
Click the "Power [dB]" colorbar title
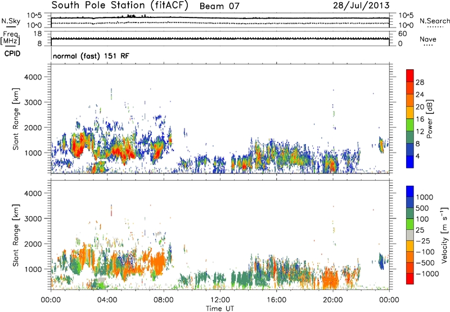[429, 119]
